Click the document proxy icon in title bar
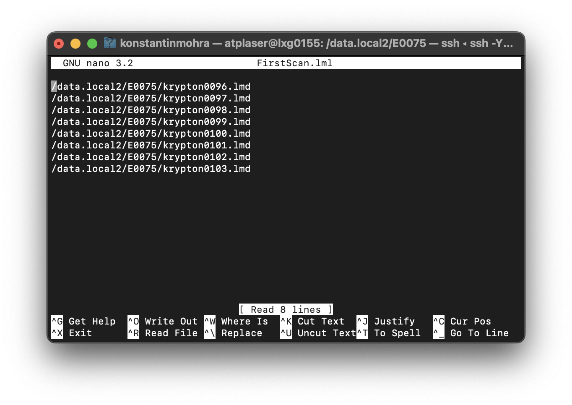Screen dimensions: 572x405 tap(109, 43)
